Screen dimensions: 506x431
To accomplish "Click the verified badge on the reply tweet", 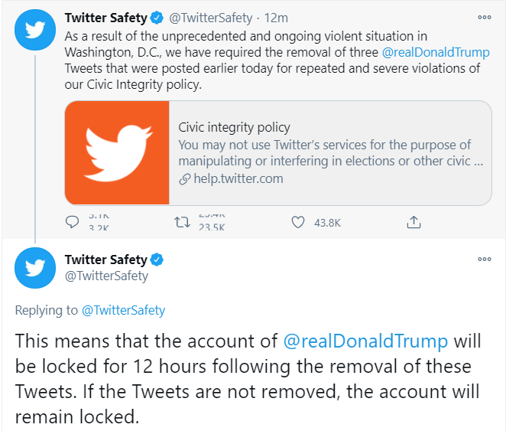I will click(x=157, y=260).
